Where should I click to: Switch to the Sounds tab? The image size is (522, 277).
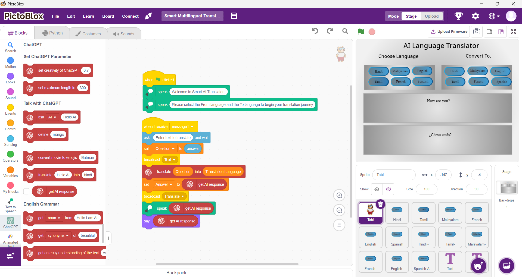pyautogui.click(x=124, y=34)
